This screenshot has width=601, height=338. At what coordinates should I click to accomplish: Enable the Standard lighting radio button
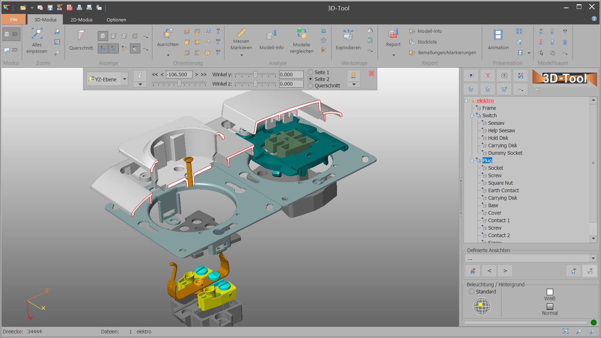(x=472, y=292)
